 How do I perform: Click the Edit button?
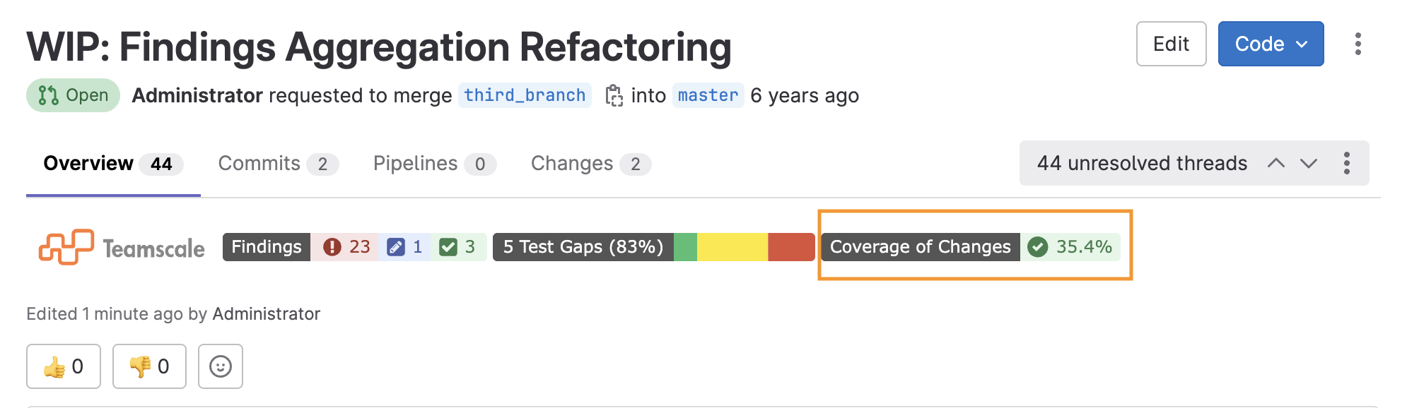coord(1171,44)
